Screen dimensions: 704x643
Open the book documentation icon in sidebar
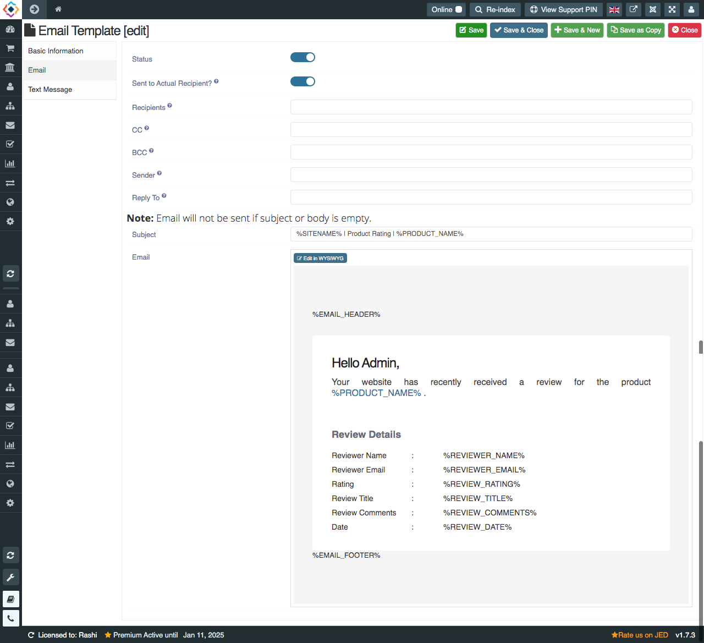(10, 599)
